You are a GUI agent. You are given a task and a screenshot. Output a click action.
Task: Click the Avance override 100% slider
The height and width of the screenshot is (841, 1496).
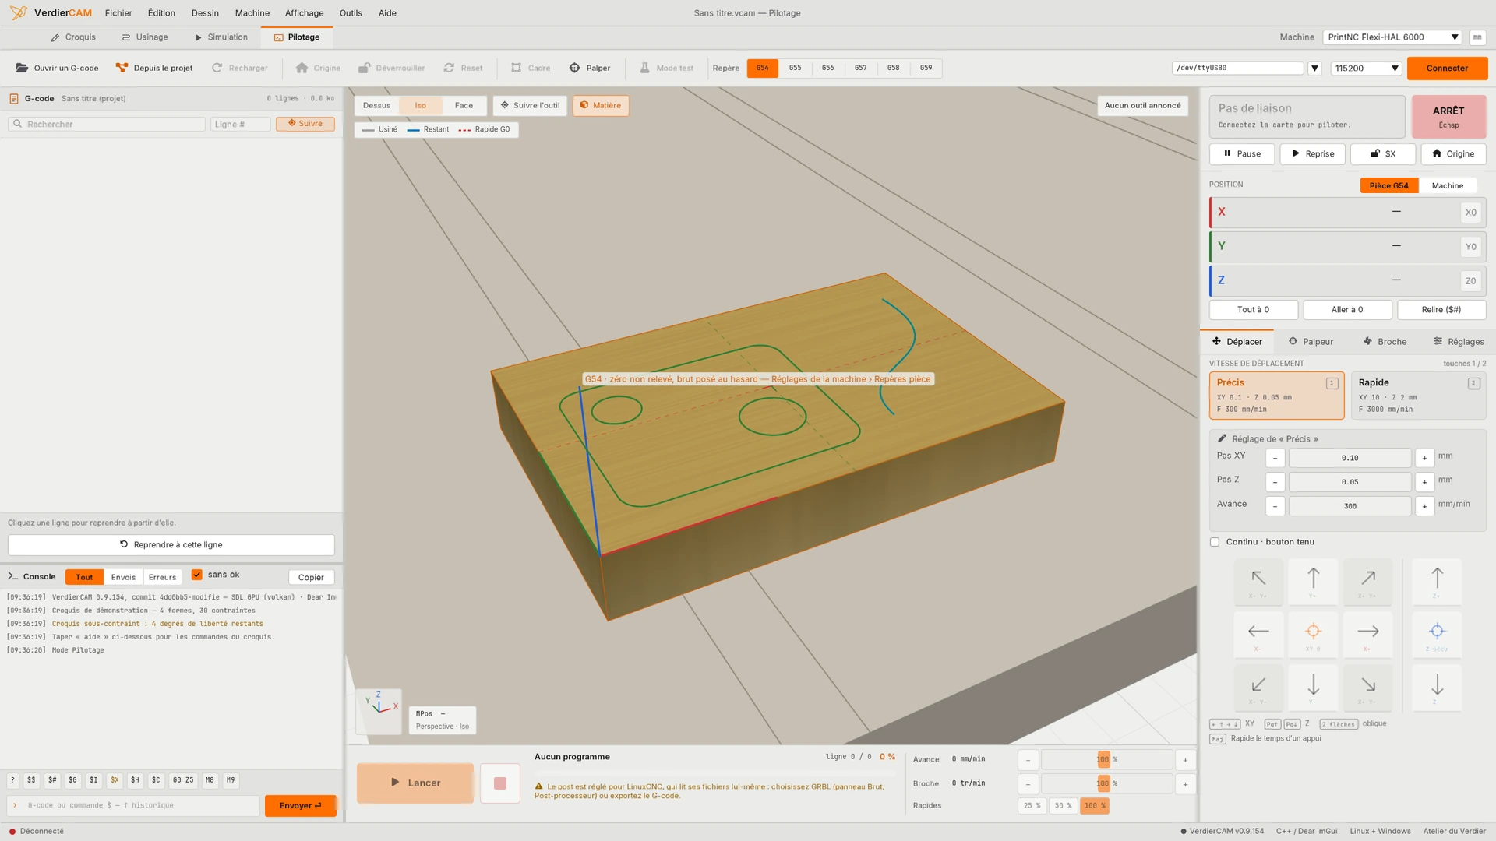(x=1106, y=759)
